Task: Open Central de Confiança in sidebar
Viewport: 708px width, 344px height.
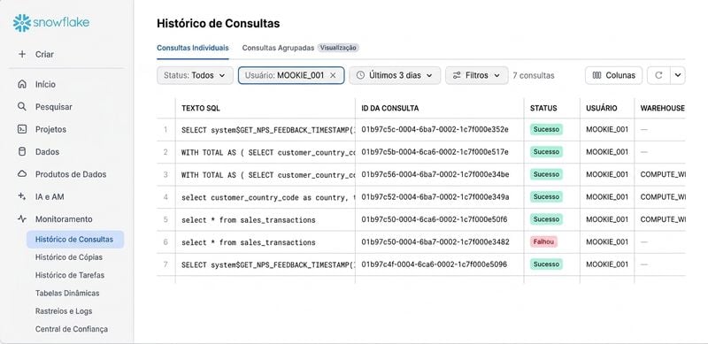Action: (x=72, y=329)
